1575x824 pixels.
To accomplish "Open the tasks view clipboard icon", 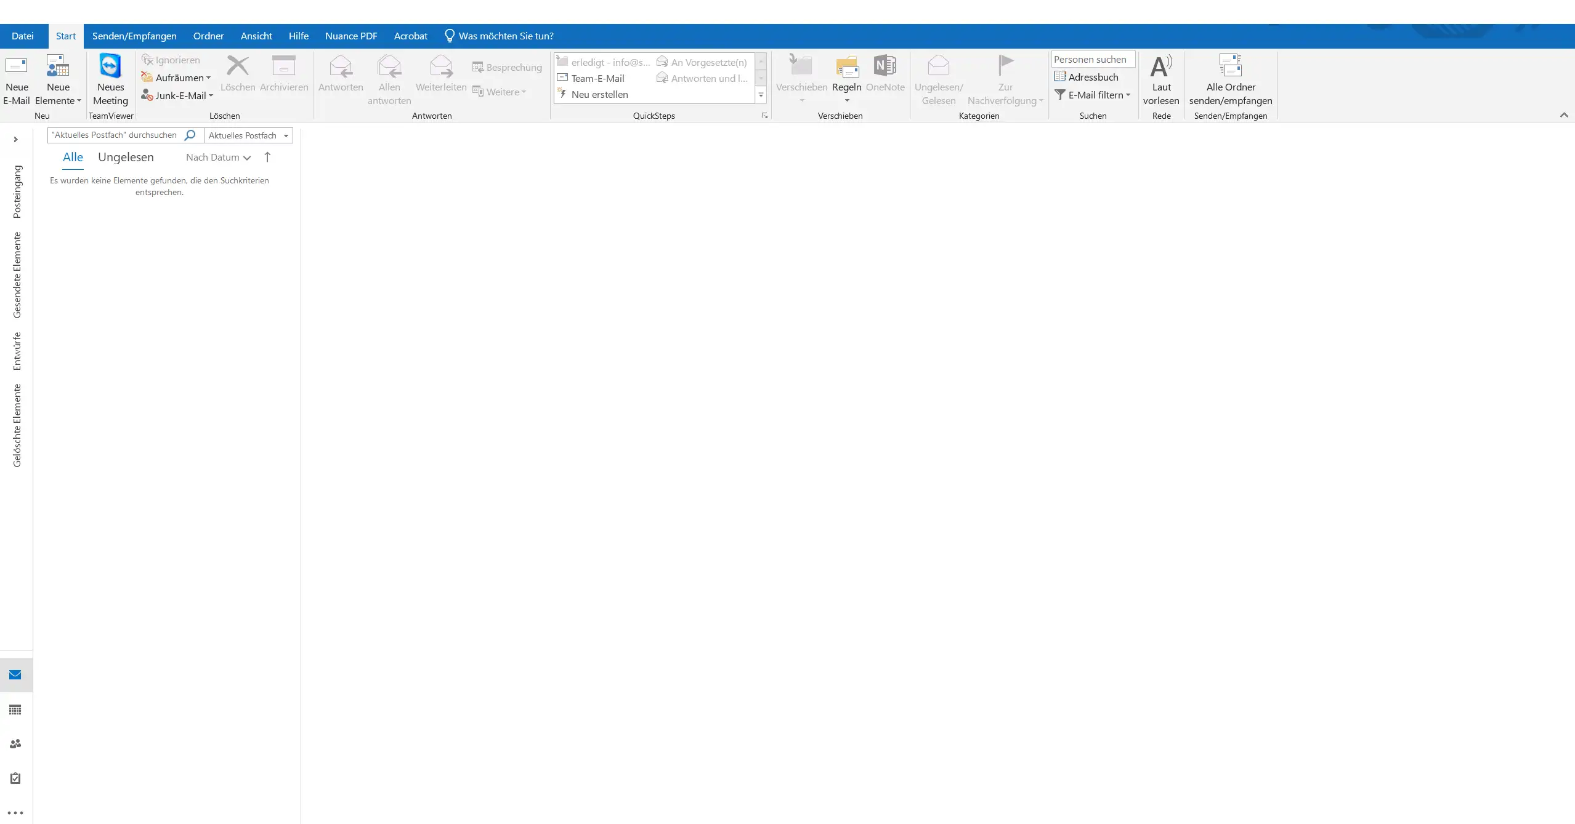I will [x=15, y=778].
